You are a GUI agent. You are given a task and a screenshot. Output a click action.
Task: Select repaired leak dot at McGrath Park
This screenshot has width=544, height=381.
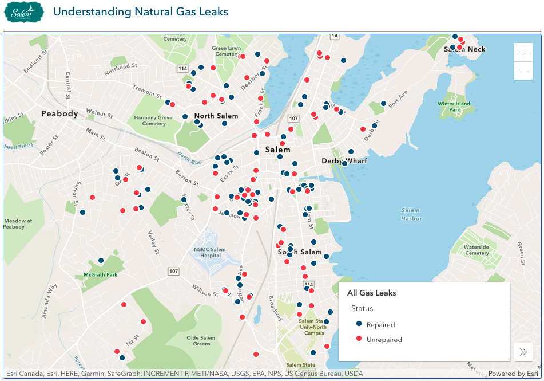click(x=101, y=260)
